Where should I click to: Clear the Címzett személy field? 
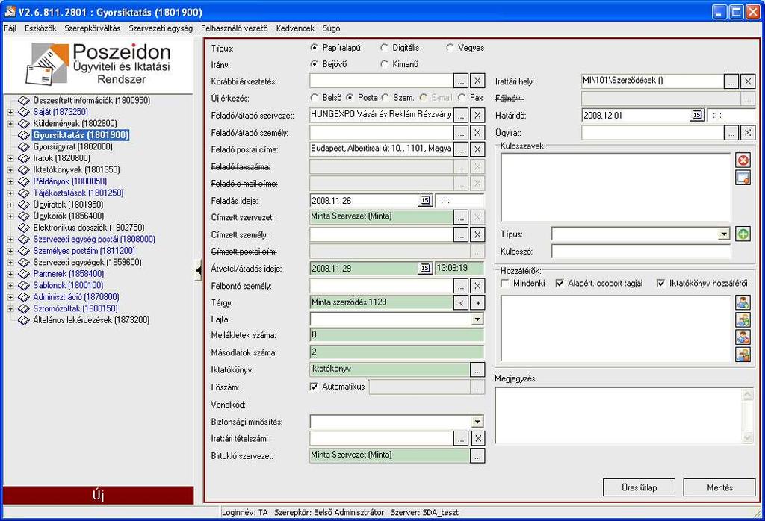coord(477,234)
